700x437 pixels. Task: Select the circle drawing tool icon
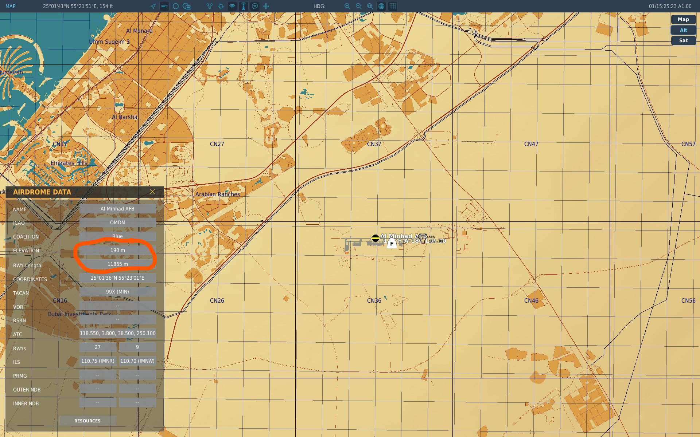coord(176,6)
